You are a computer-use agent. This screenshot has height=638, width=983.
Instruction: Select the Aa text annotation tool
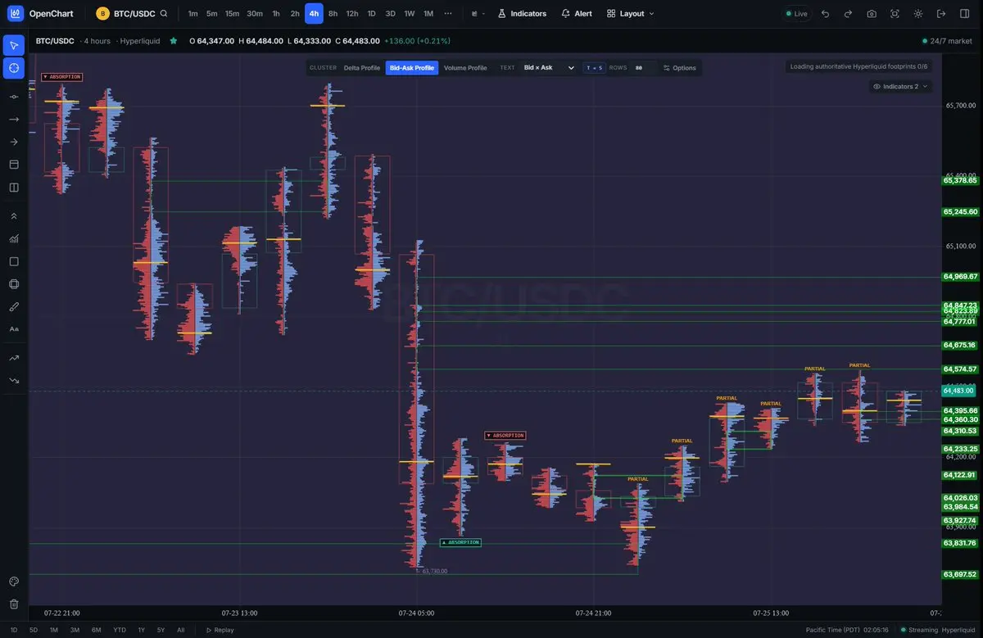pos(14,328)
